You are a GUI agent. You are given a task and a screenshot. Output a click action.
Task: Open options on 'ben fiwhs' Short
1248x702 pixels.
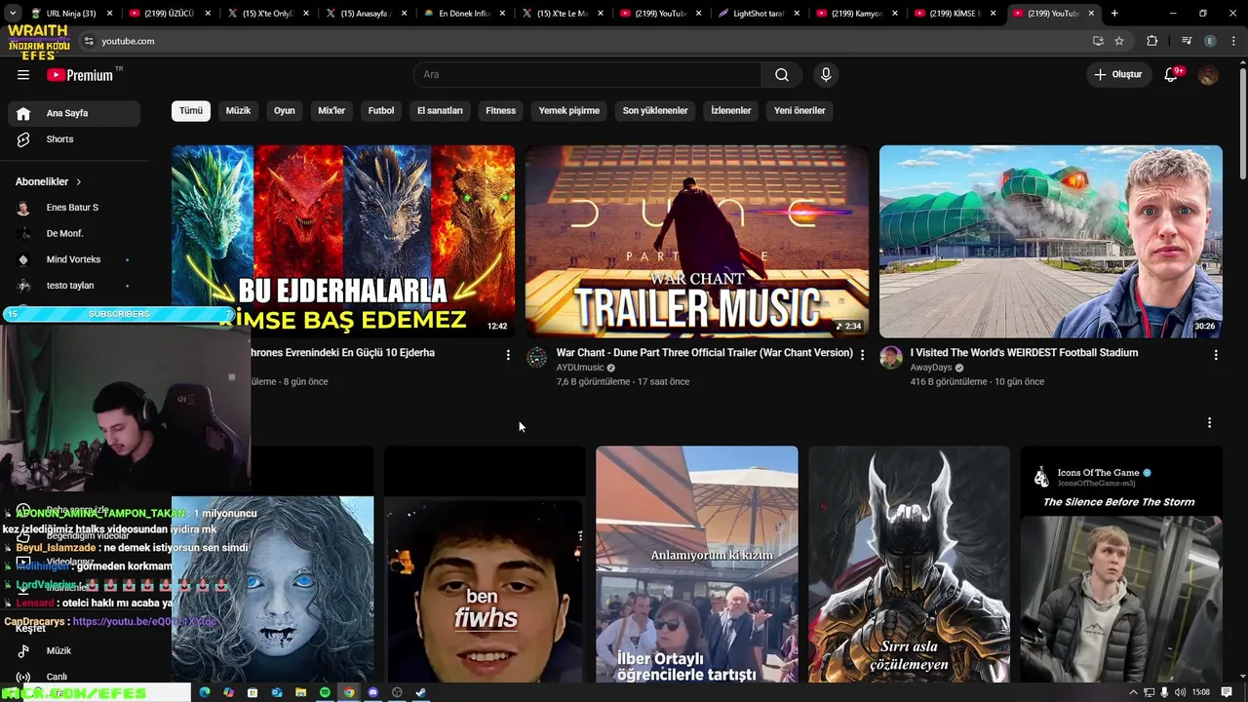(x=580, y=536)
